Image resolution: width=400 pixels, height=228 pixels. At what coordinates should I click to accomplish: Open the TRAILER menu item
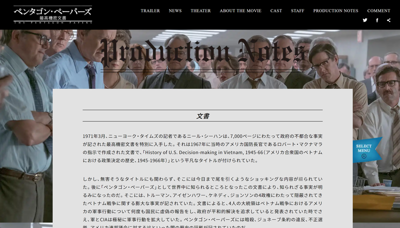tap(150, 10)
